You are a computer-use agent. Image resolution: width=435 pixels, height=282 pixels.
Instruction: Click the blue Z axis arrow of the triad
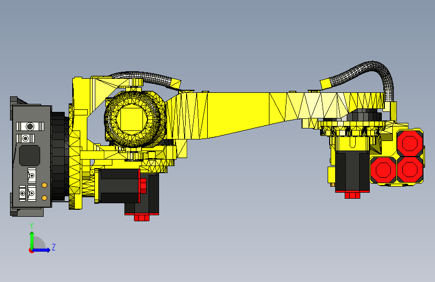click(42, 250)
